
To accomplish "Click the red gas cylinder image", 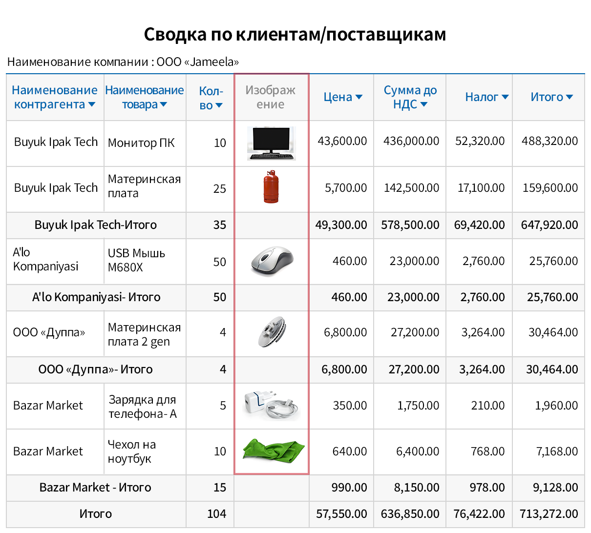I will pyautogui.click(x=272, y=188).
